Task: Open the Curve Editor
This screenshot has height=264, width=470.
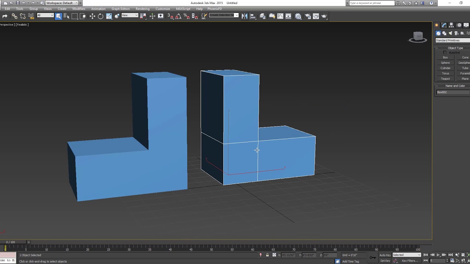Action: (280, 16)
